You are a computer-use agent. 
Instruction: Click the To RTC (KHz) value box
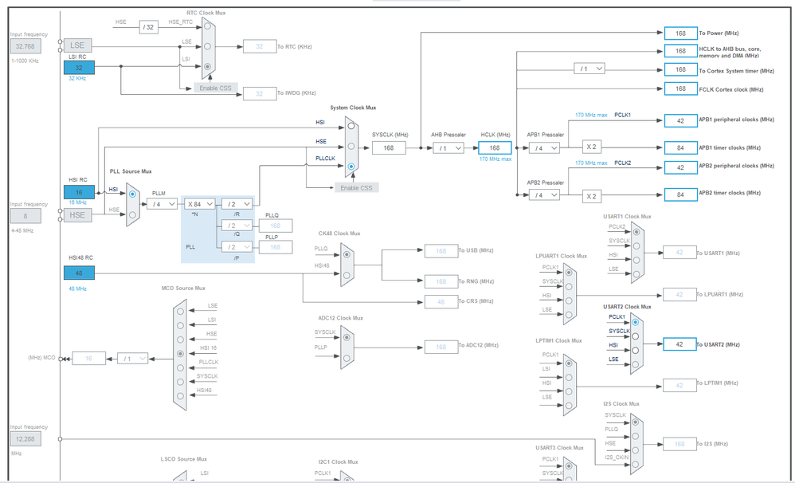[x=260, y=46]
